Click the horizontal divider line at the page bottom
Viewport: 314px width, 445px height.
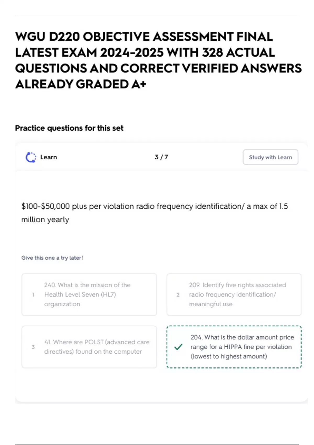[157, 444]
